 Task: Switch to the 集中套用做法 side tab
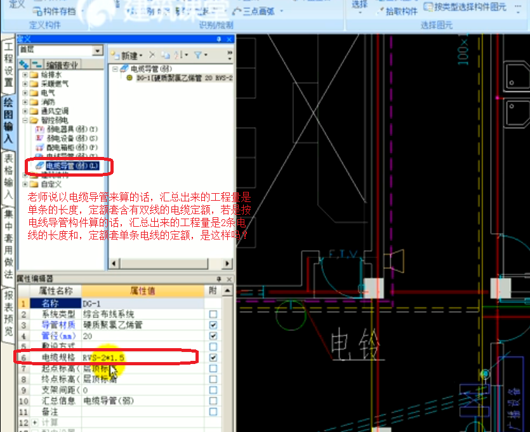[x=8, y=244]
